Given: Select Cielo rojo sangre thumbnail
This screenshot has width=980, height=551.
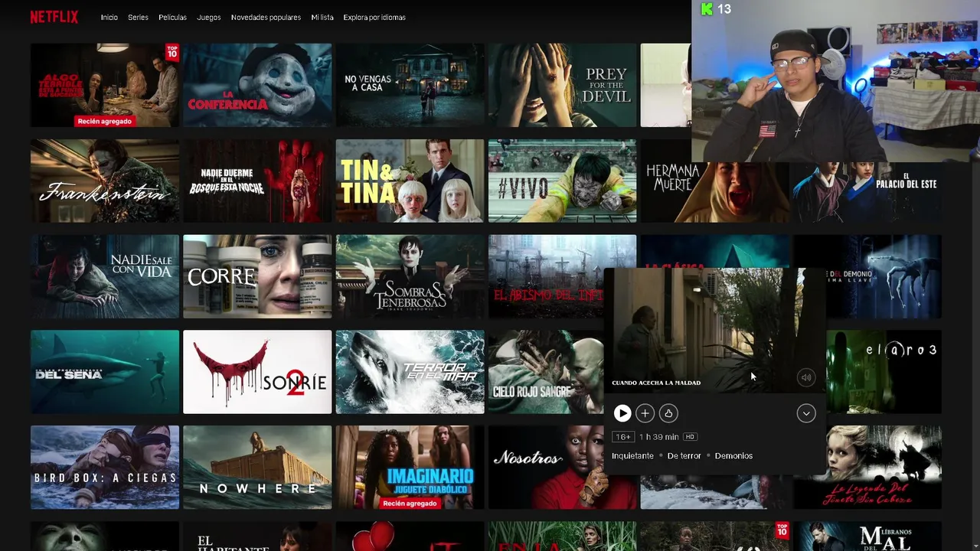Looking at the screenshot, I should click(545, 372).
